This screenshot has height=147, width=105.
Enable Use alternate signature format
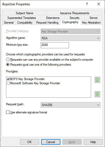8,112
